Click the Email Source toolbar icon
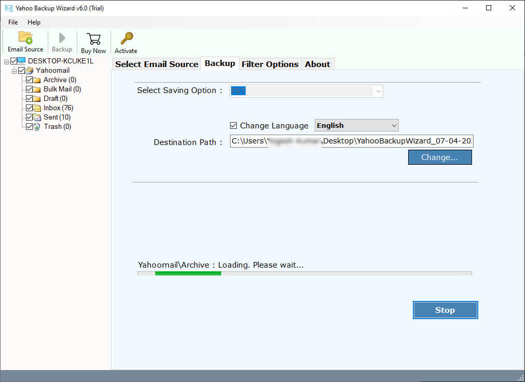 [25, 37]
